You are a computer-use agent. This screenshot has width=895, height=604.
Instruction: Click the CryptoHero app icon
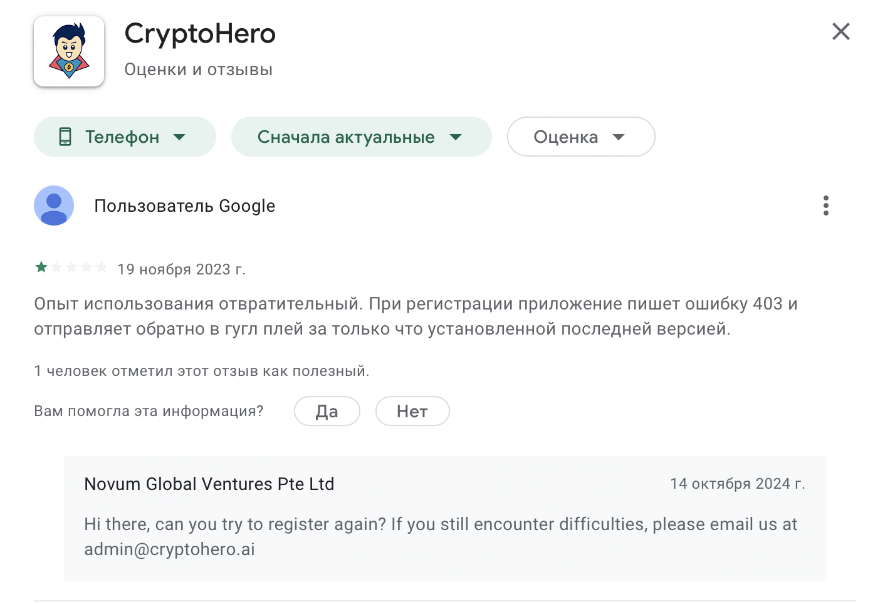pos(69,51)
